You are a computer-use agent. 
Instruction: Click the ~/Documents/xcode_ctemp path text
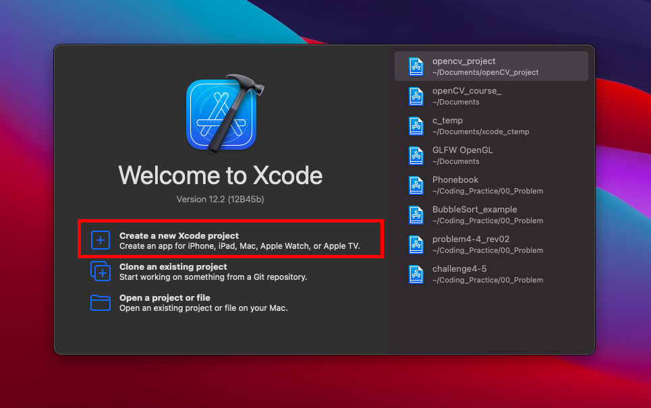[x=481, y=132]
